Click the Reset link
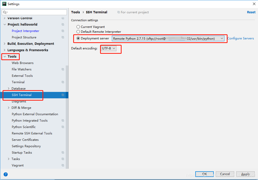This screenshot has width=258, height=180. 251,12
